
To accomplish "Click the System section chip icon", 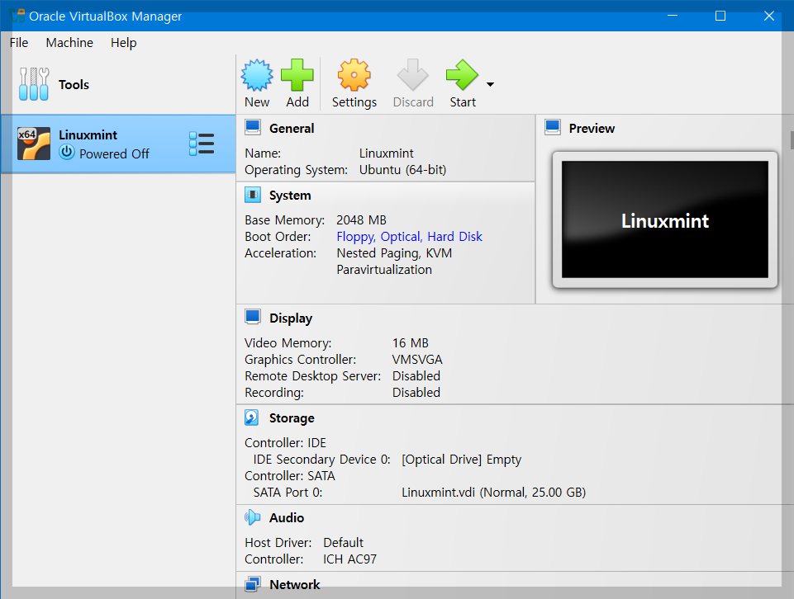I will [253, 195].
